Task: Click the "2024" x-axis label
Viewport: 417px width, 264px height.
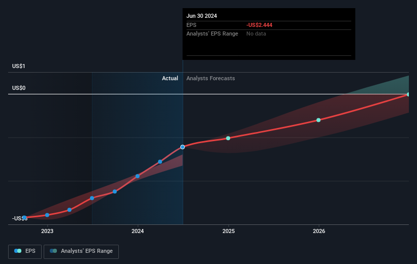Action: pyautogui.click(x=138, y=231)
